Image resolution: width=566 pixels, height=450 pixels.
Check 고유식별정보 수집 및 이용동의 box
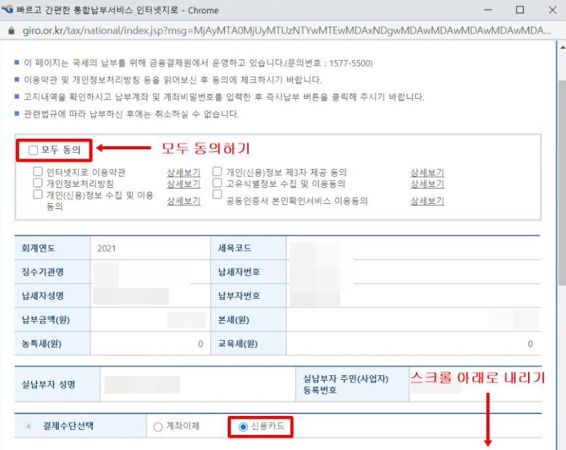(x=217, y=183)
